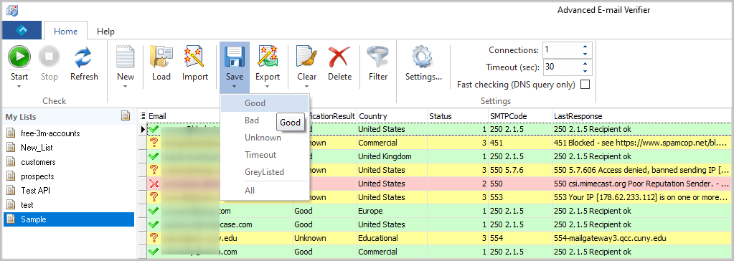This screenshot has width=734, height=261.
Task: Switch to the Help ribbon tab
Action: 105,32
